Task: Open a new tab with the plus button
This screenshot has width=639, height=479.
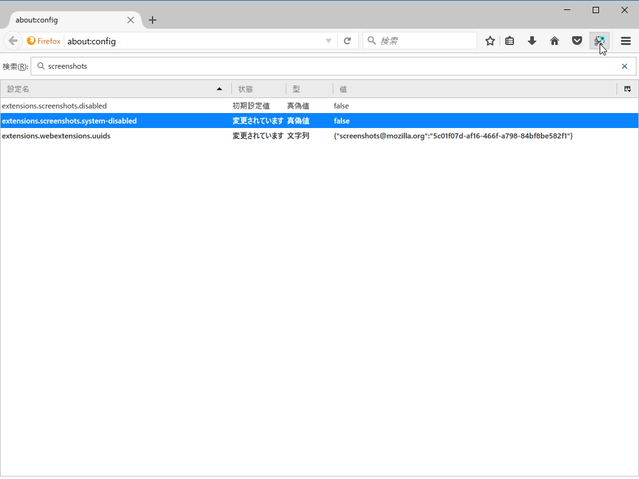Action: pos(152,19)
